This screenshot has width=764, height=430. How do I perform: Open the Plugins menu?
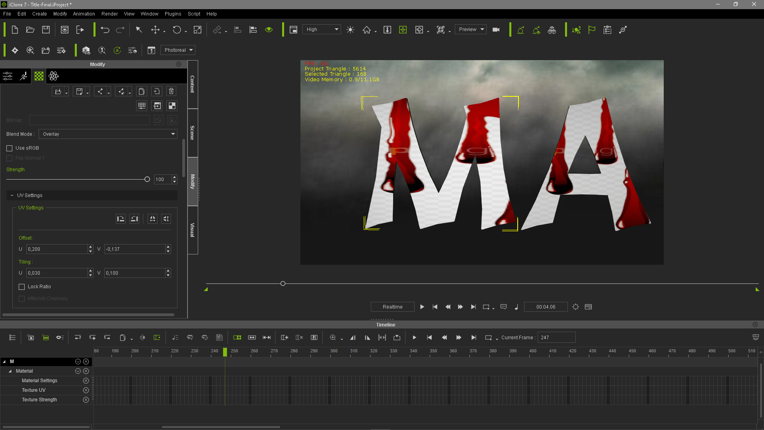pos(173,14)
